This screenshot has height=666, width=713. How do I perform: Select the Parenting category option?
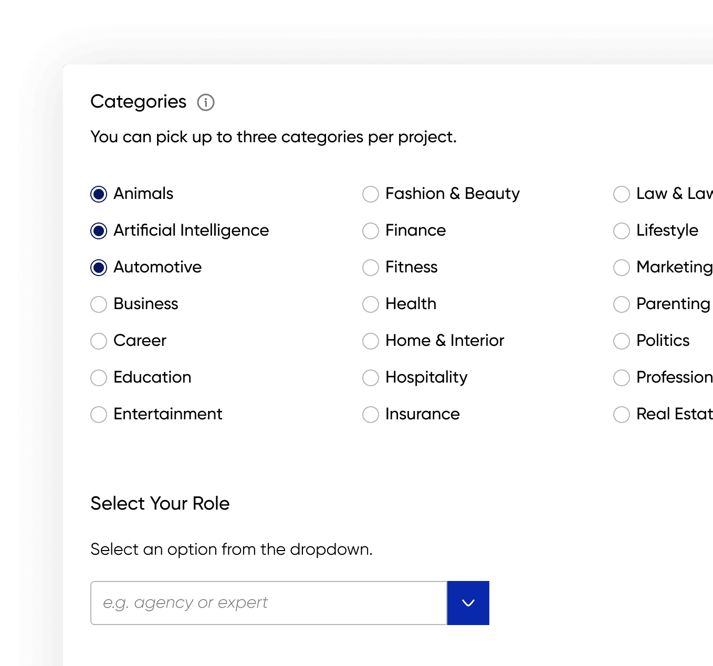622,304
